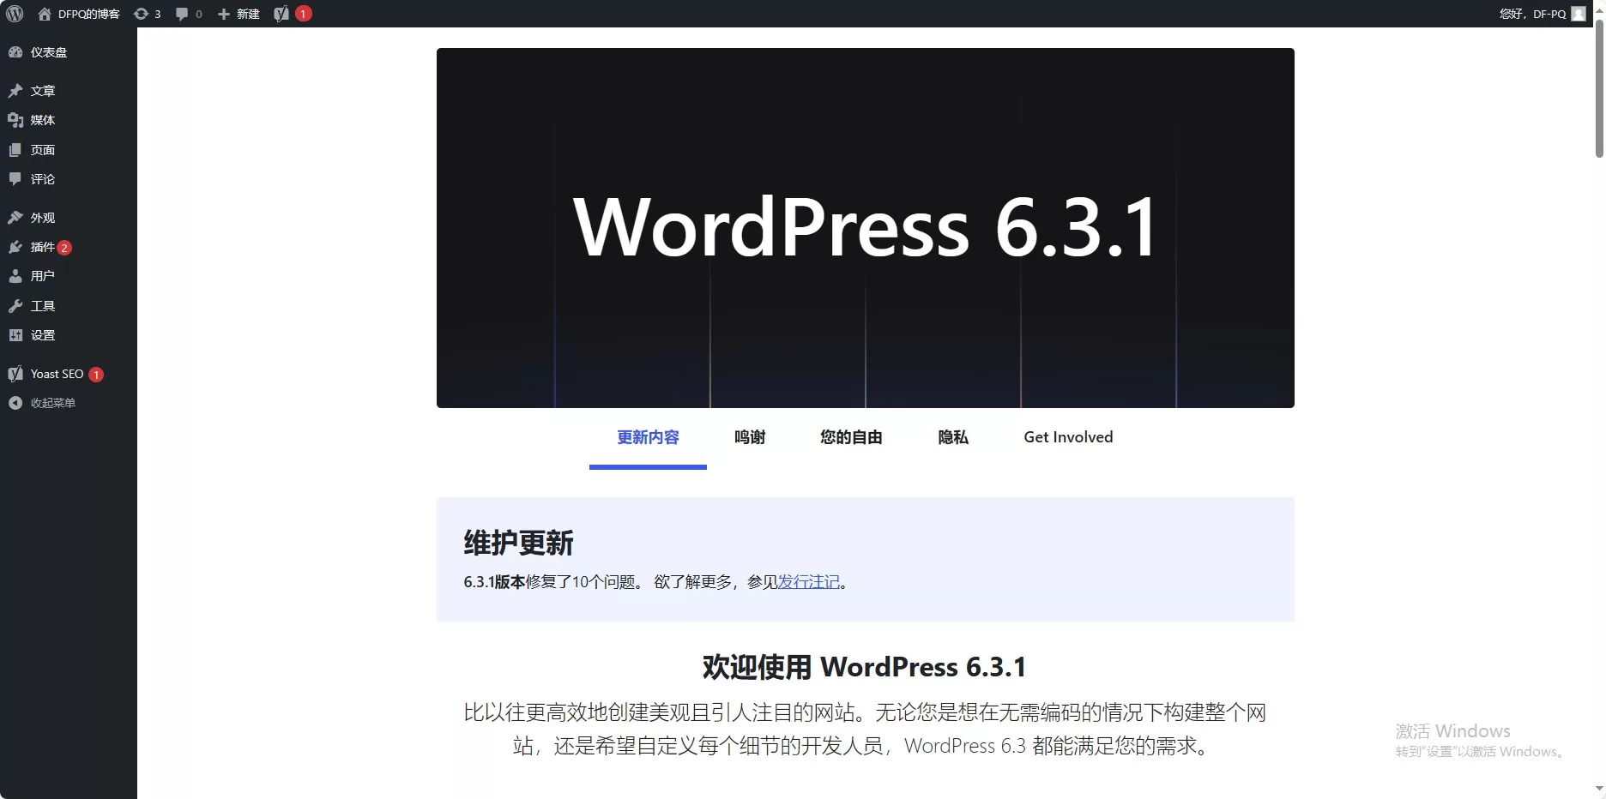Click the vertical page scrollbar thumb

(x=1599, y=90)
